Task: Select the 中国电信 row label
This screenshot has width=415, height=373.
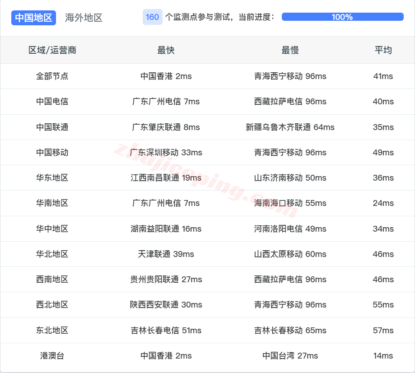Action: 52,102
